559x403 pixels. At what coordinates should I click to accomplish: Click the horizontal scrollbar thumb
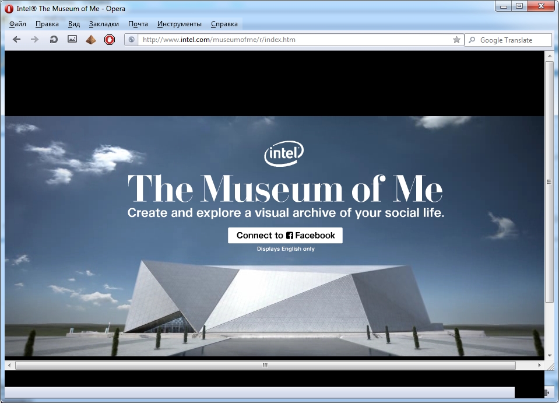pyautogui.click(x=265, y=366)
